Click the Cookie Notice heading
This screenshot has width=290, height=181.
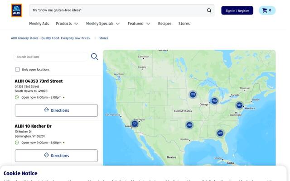[20, 173]
